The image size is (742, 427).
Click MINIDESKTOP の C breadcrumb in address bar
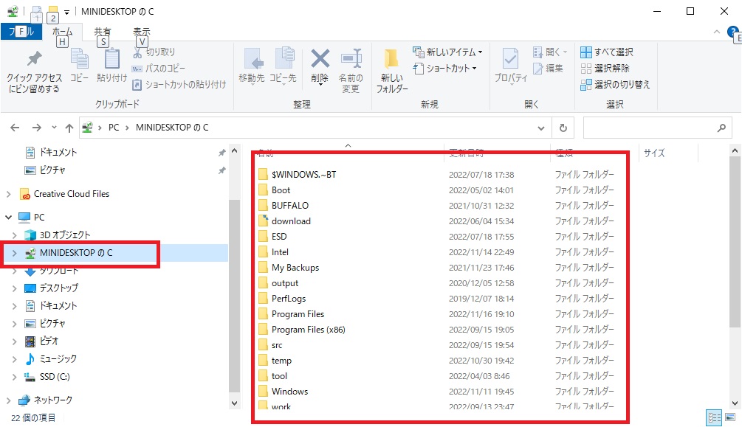172,127
